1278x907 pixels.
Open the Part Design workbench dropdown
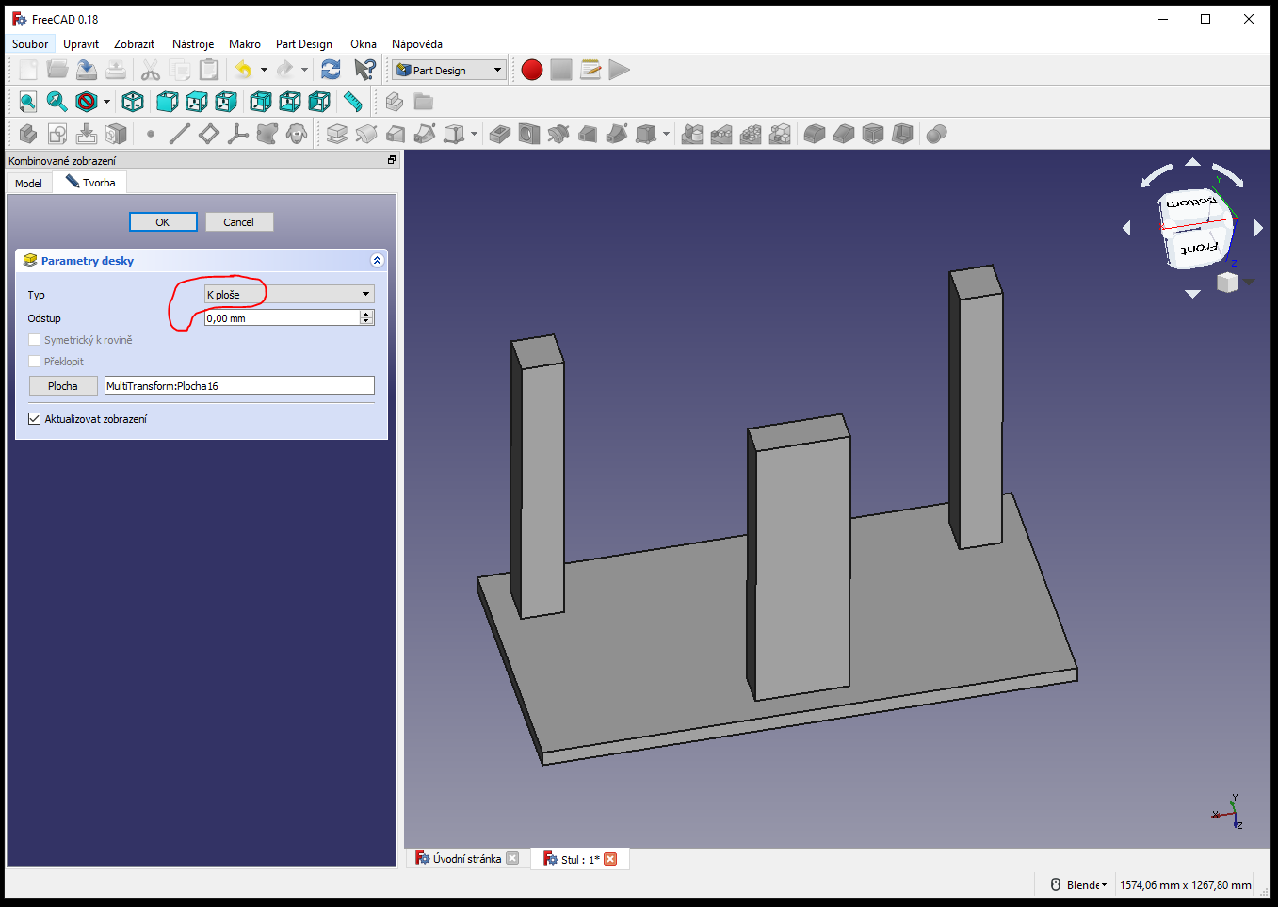[449, 70]
